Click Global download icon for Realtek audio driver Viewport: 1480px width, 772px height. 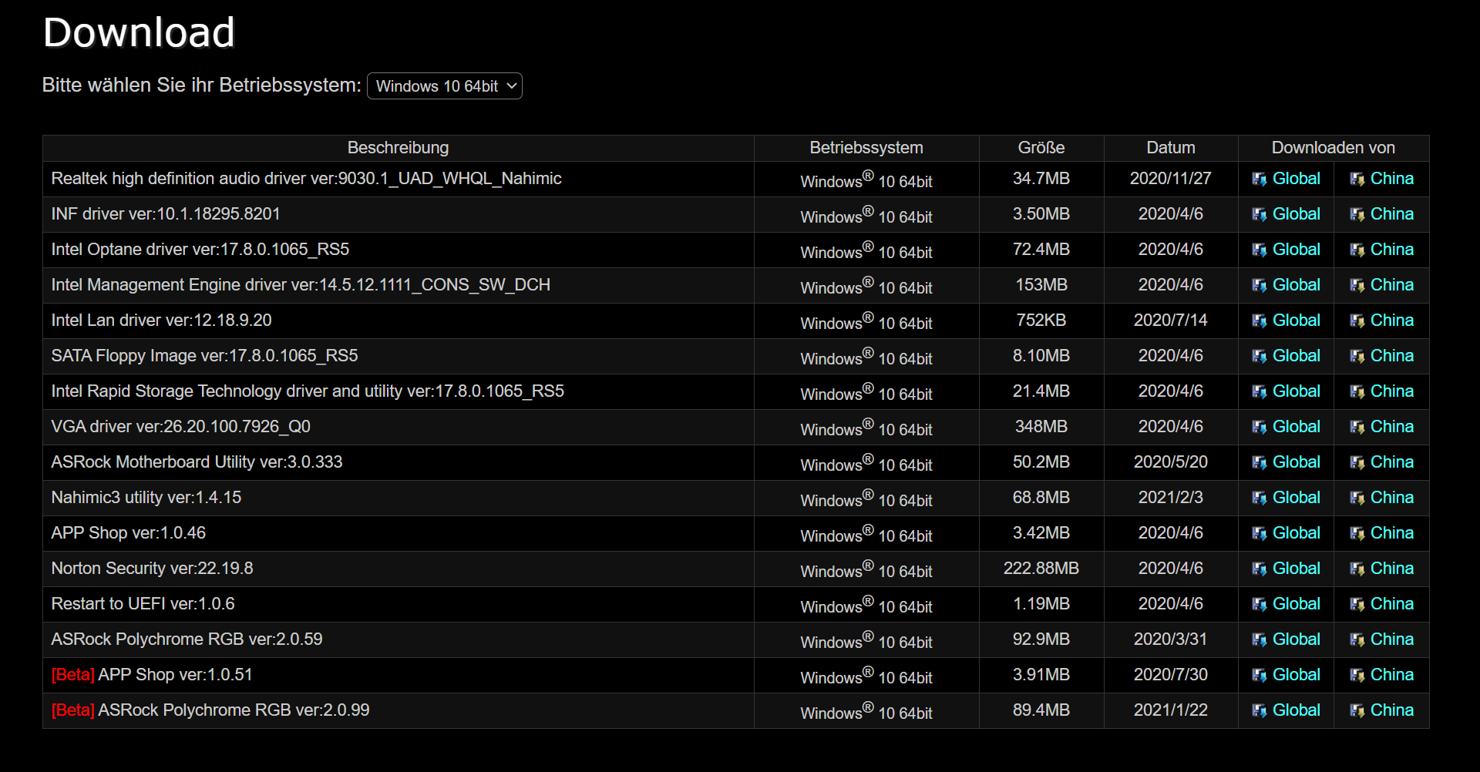(1260, 180)
